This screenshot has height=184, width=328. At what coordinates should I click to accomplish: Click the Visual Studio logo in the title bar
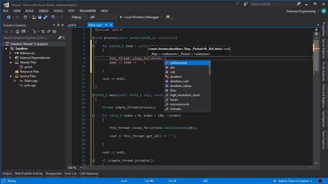6,5
